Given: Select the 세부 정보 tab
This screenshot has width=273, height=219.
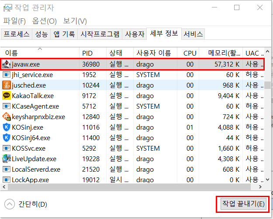Looking at the screenshot, I should click(164, 33).
